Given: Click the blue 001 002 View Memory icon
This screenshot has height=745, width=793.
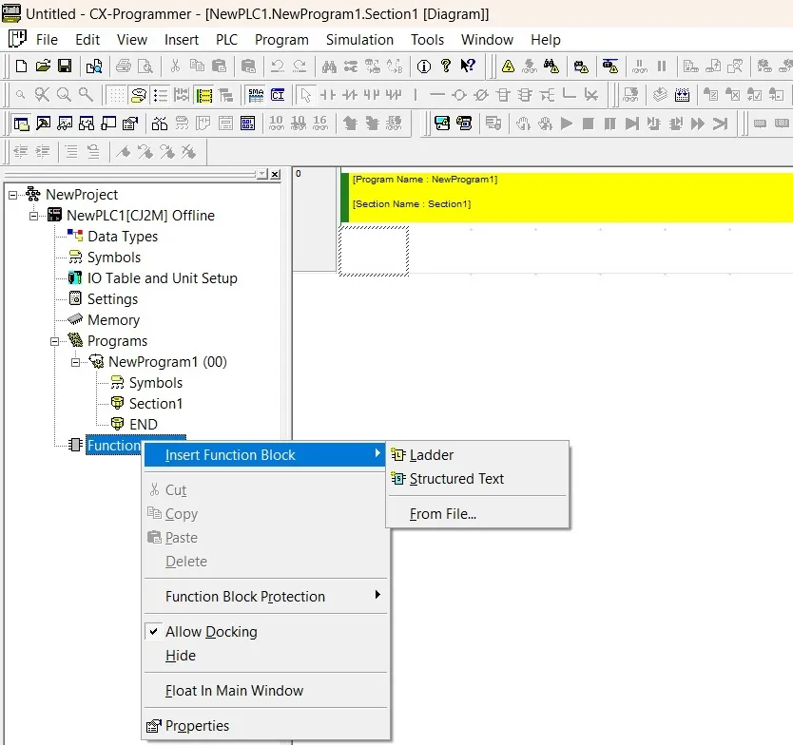Looking at the screenshot, I should [x=248, y=124].
